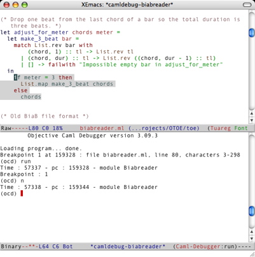
Task: Click the '(* Old BiaB file format *)' comment
Action: pyautogui.click(x=45, y=116)
